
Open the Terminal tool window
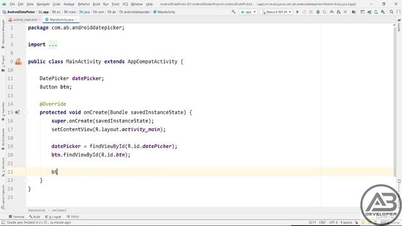coord(16,217)
